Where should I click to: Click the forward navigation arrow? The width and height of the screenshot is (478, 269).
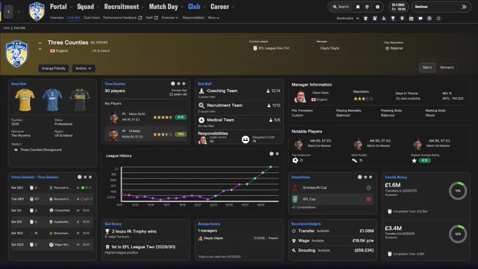pyautogui.click(x=18, y=11)
